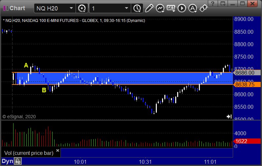Screen dimensions: 262x166
Task: Click the 8850.00 price axis label
Action: (244, 32)
